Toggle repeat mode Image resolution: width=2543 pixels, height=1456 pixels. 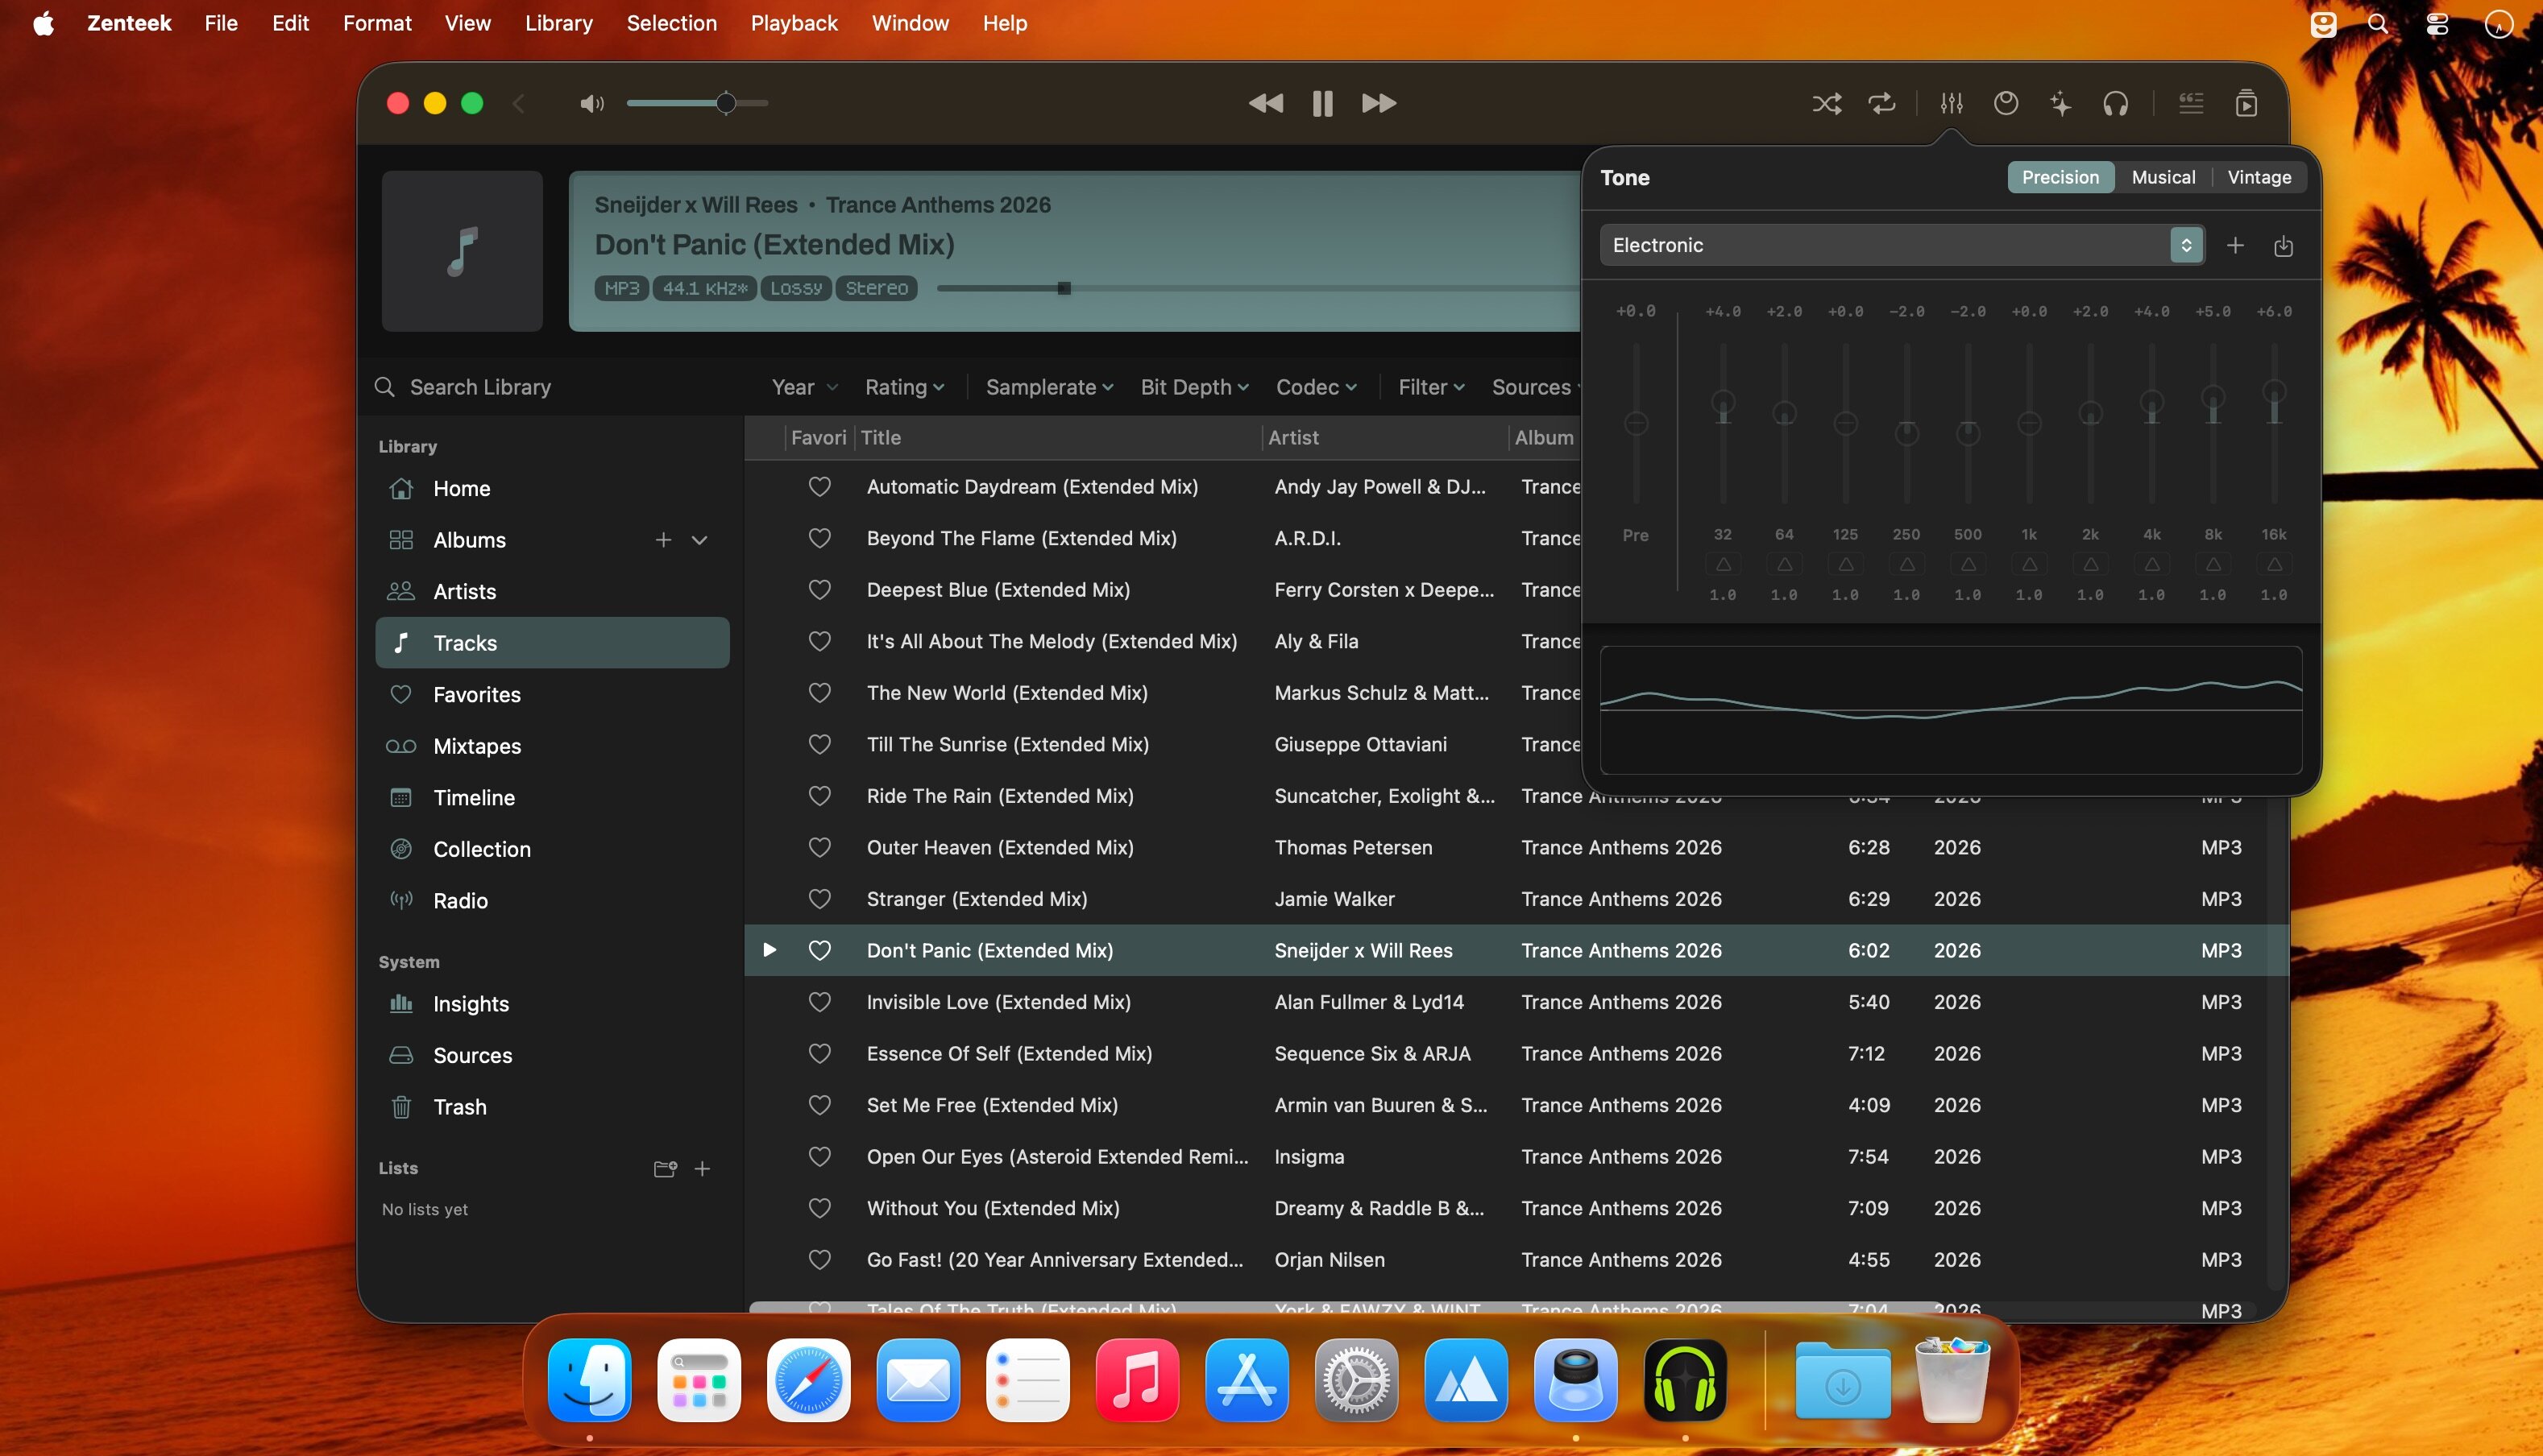coord(1881,103)
